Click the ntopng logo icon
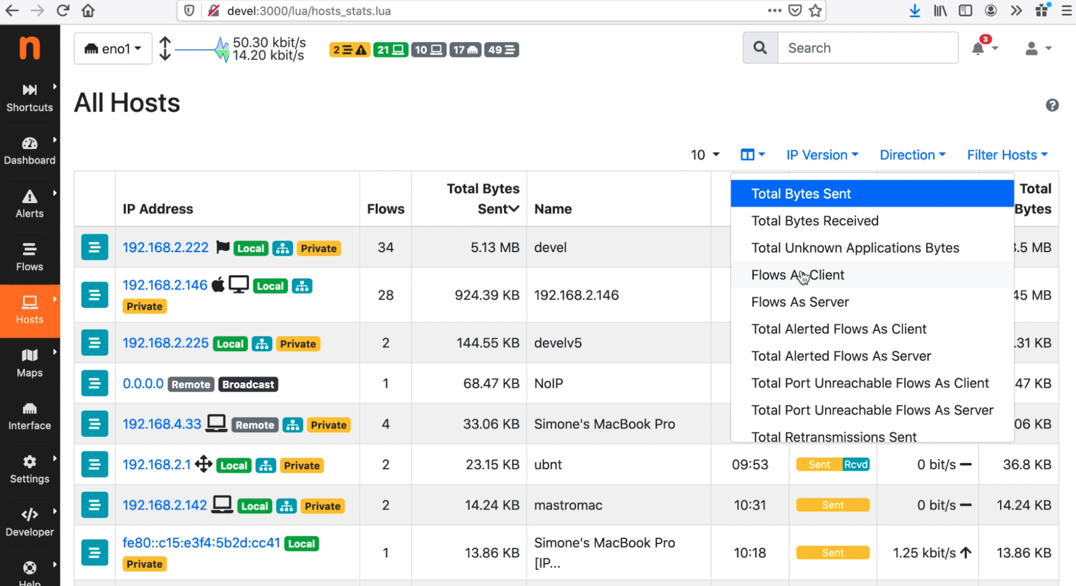 point(29,47)
